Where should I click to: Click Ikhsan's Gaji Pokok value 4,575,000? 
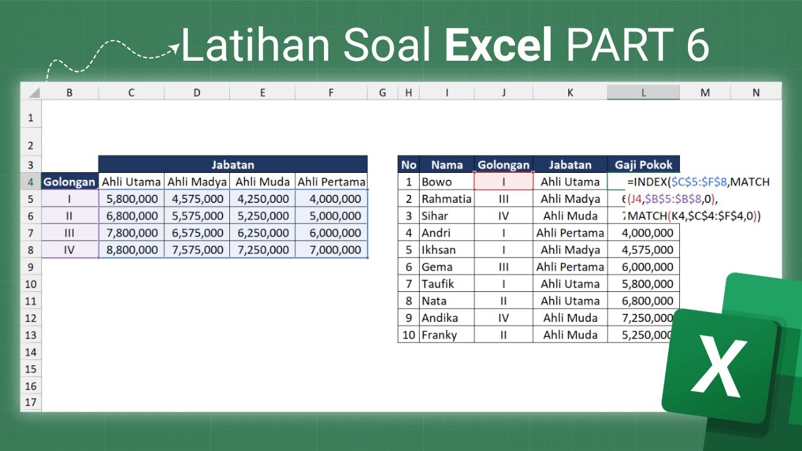point(643,250)
